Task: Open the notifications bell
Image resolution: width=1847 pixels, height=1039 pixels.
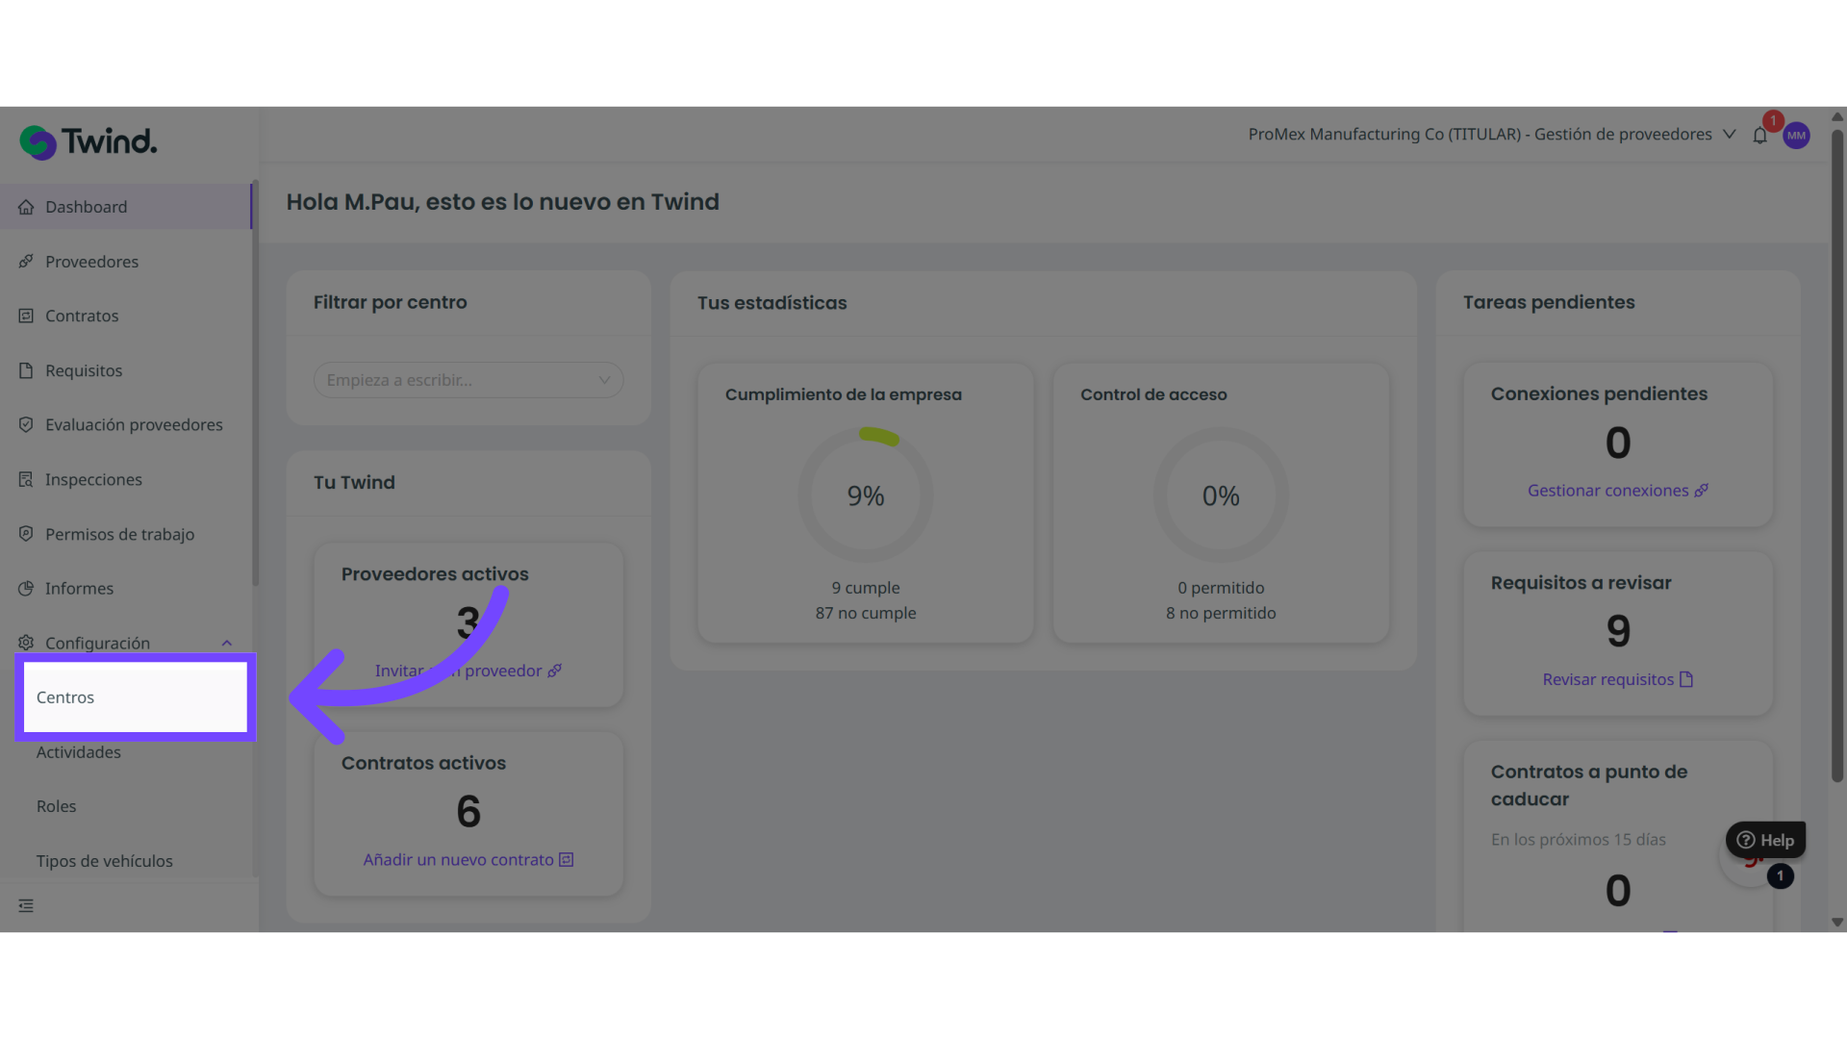Action: (1759, 136)
